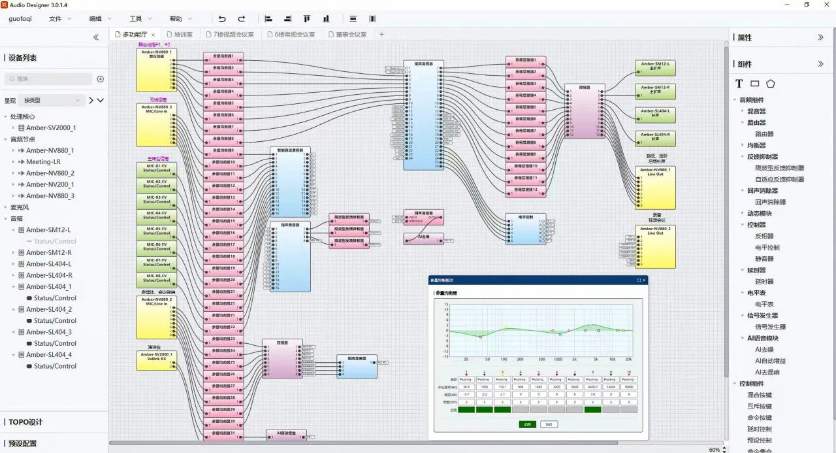Click the add device plus icon beside search
The width and height of the screenshot is (836, 453).
point(101,79)
